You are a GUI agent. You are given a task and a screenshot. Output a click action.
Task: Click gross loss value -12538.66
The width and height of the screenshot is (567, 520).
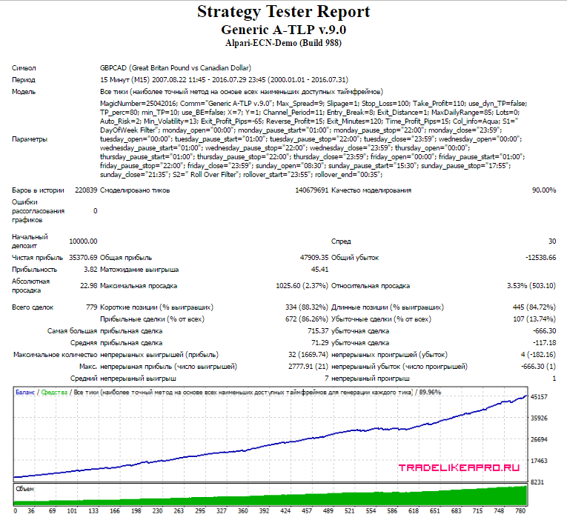540,258
